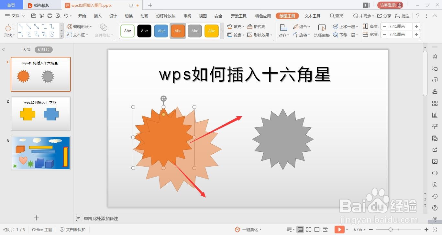Image resolution: width=442 pixels, height=235 pixels.
Task: Expand Rotate (旋转) dropdown
Action: click(309, 35)
